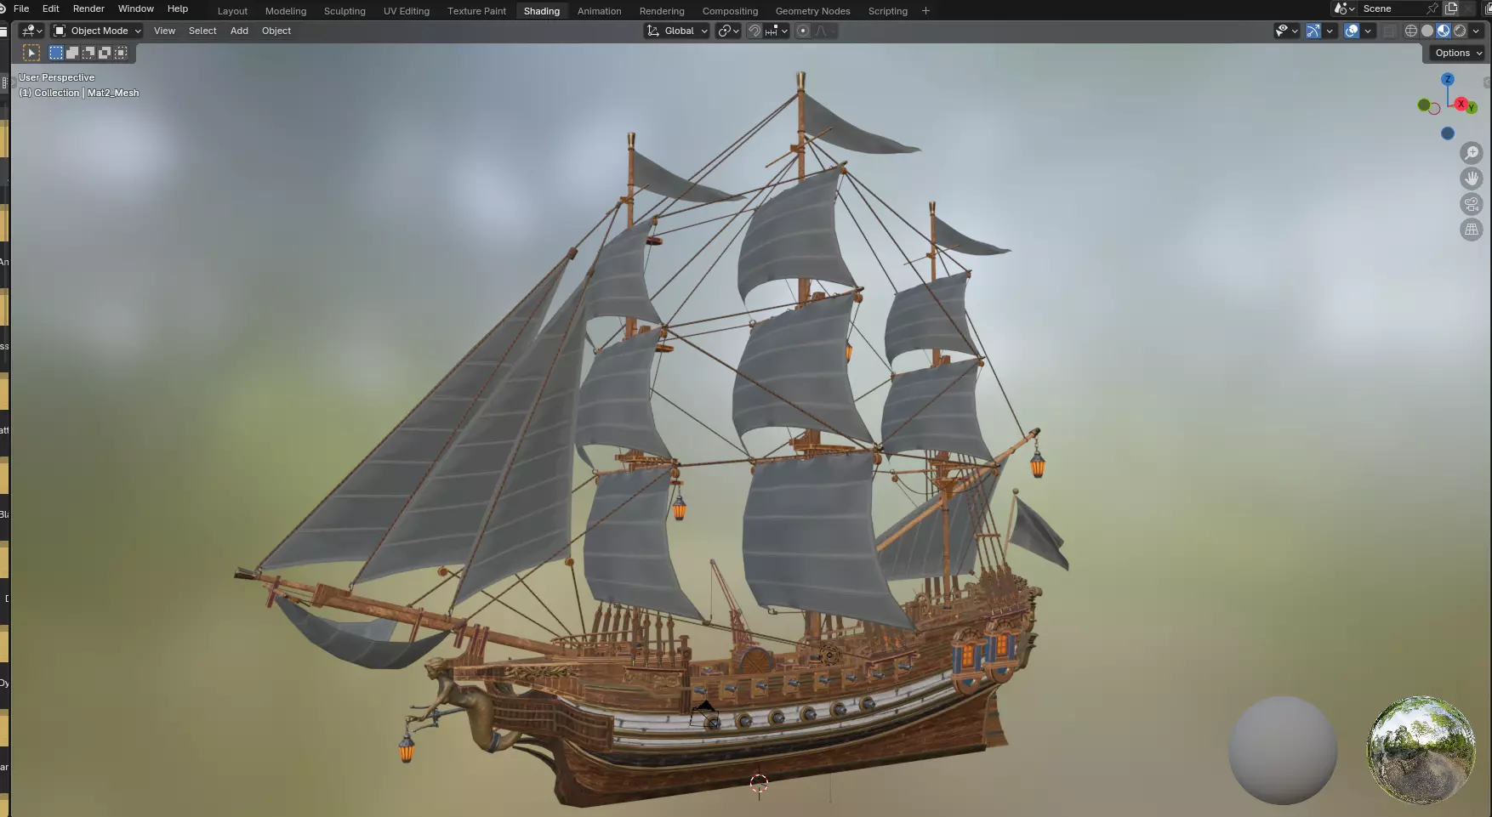
Task: Click the zoom view magnifier button
Action: [x=1472, y=153]
